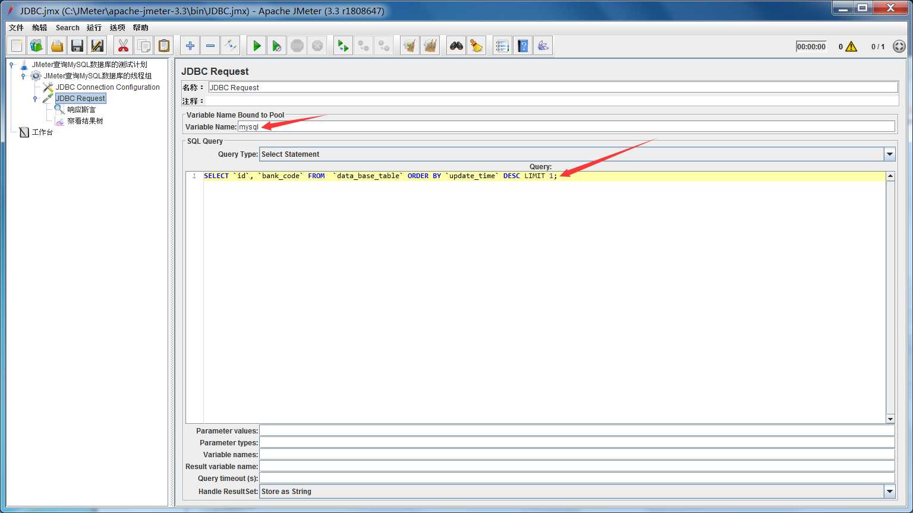Select the 响应断言 tree node
The image size is (913, 513).
[x=81, y=110]
